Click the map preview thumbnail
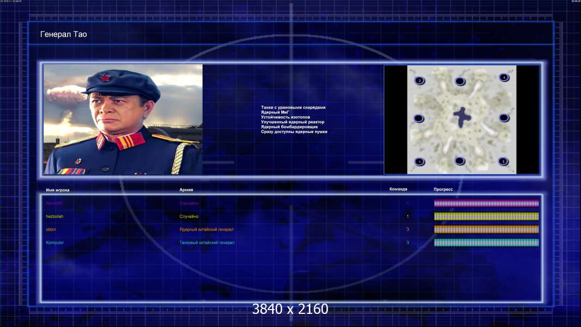Image resolution: width=581 pixels, height=327 pixels. coord(462,119)
